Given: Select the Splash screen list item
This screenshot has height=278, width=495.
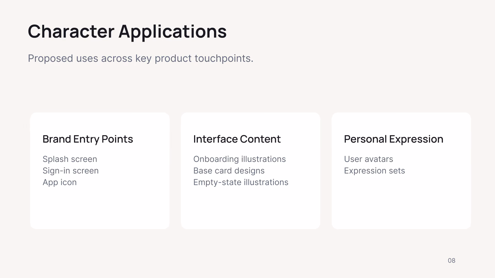Looking at the screenshot, I should pyautogui.click(x=70, y=159).
